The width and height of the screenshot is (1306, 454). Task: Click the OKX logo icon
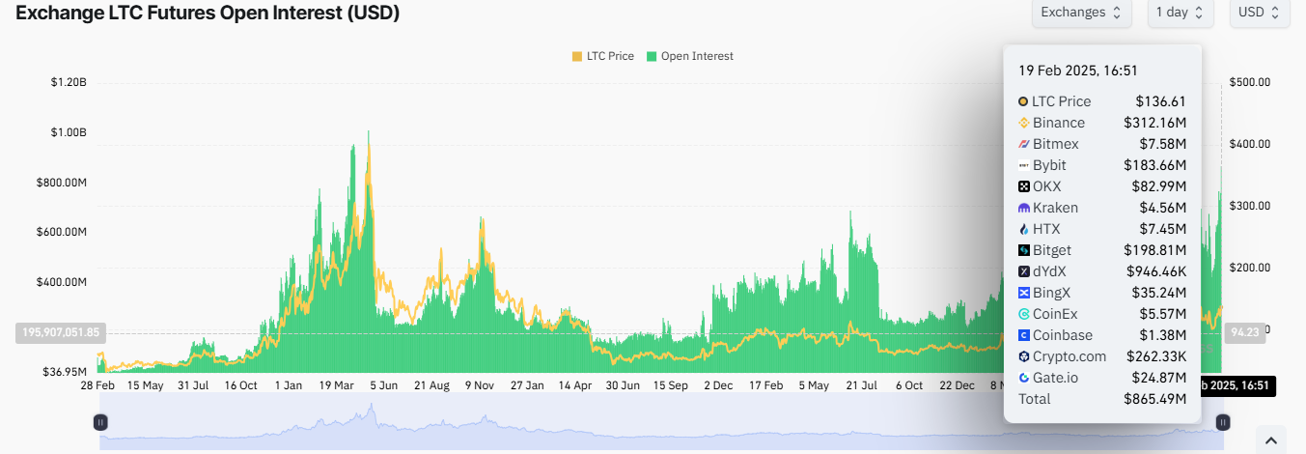pos(1023,186)
